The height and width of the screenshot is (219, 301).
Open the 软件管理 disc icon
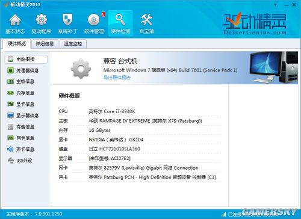(94, 24)
